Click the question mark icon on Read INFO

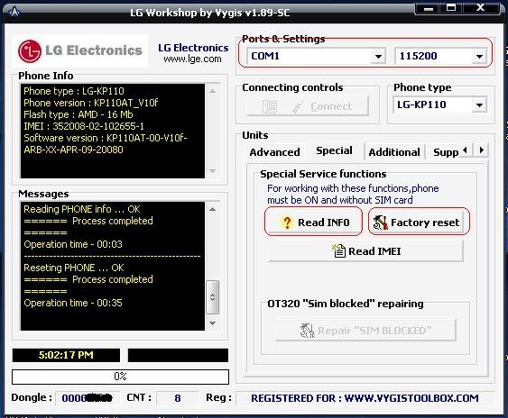pyautogui.click(x=287, y=223)
